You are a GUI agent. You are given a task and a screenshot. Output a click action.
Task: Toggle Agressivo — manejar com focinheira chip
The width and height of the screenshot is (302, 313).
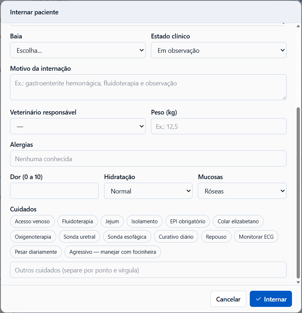pyautogui.click(x=113, y=252)
